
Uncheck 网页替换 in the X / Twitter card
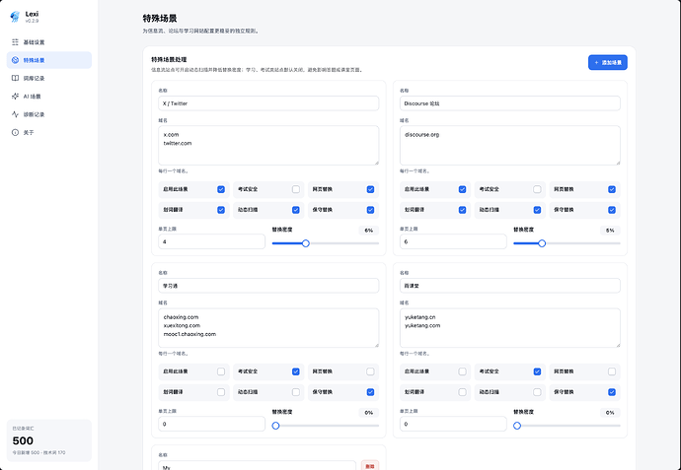coord(370,189)
